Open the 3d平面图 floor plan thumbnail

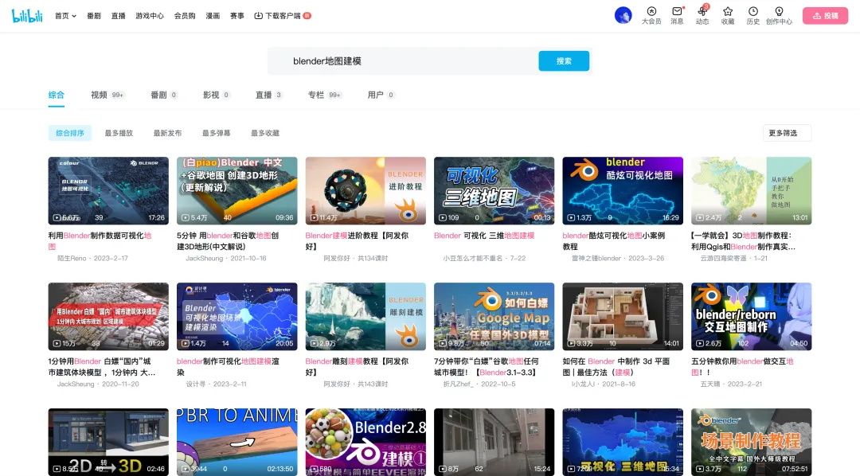point(623,317)
